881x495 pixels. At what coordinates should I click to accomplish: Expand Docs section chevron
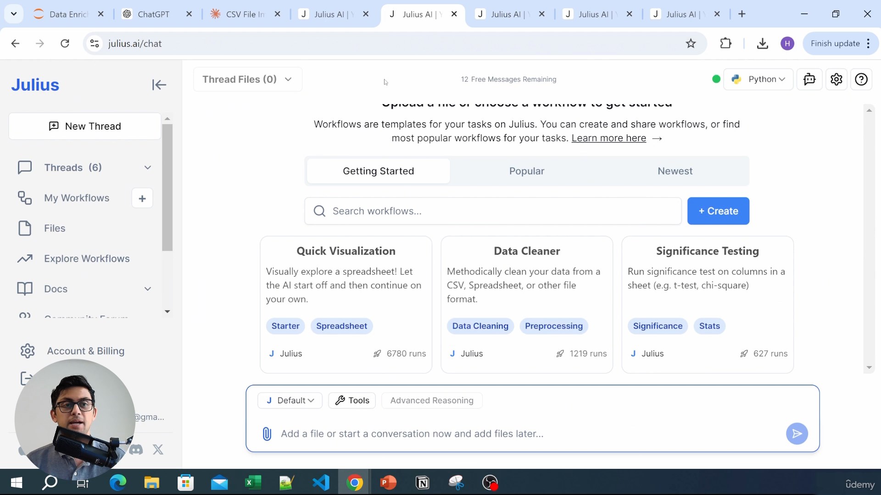[x=148, y=289]
